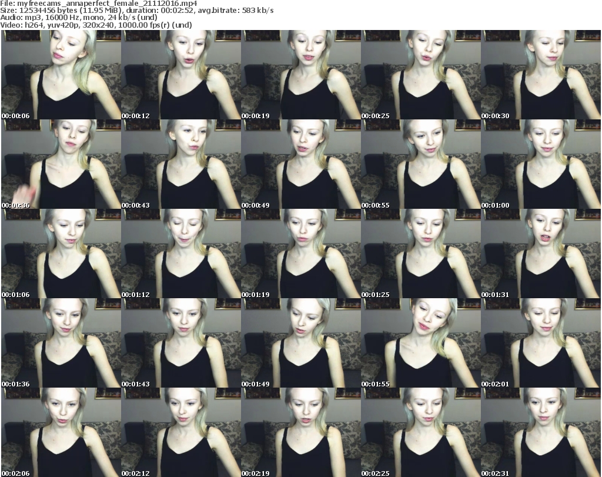Click the thumbnail at 00:02:01

click(x=541, y=343)
